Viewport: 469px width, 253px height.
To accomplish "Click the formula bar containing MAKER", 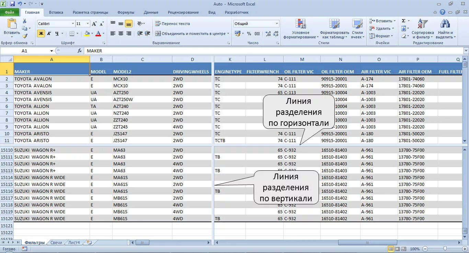I will click(x=273, y=51).
